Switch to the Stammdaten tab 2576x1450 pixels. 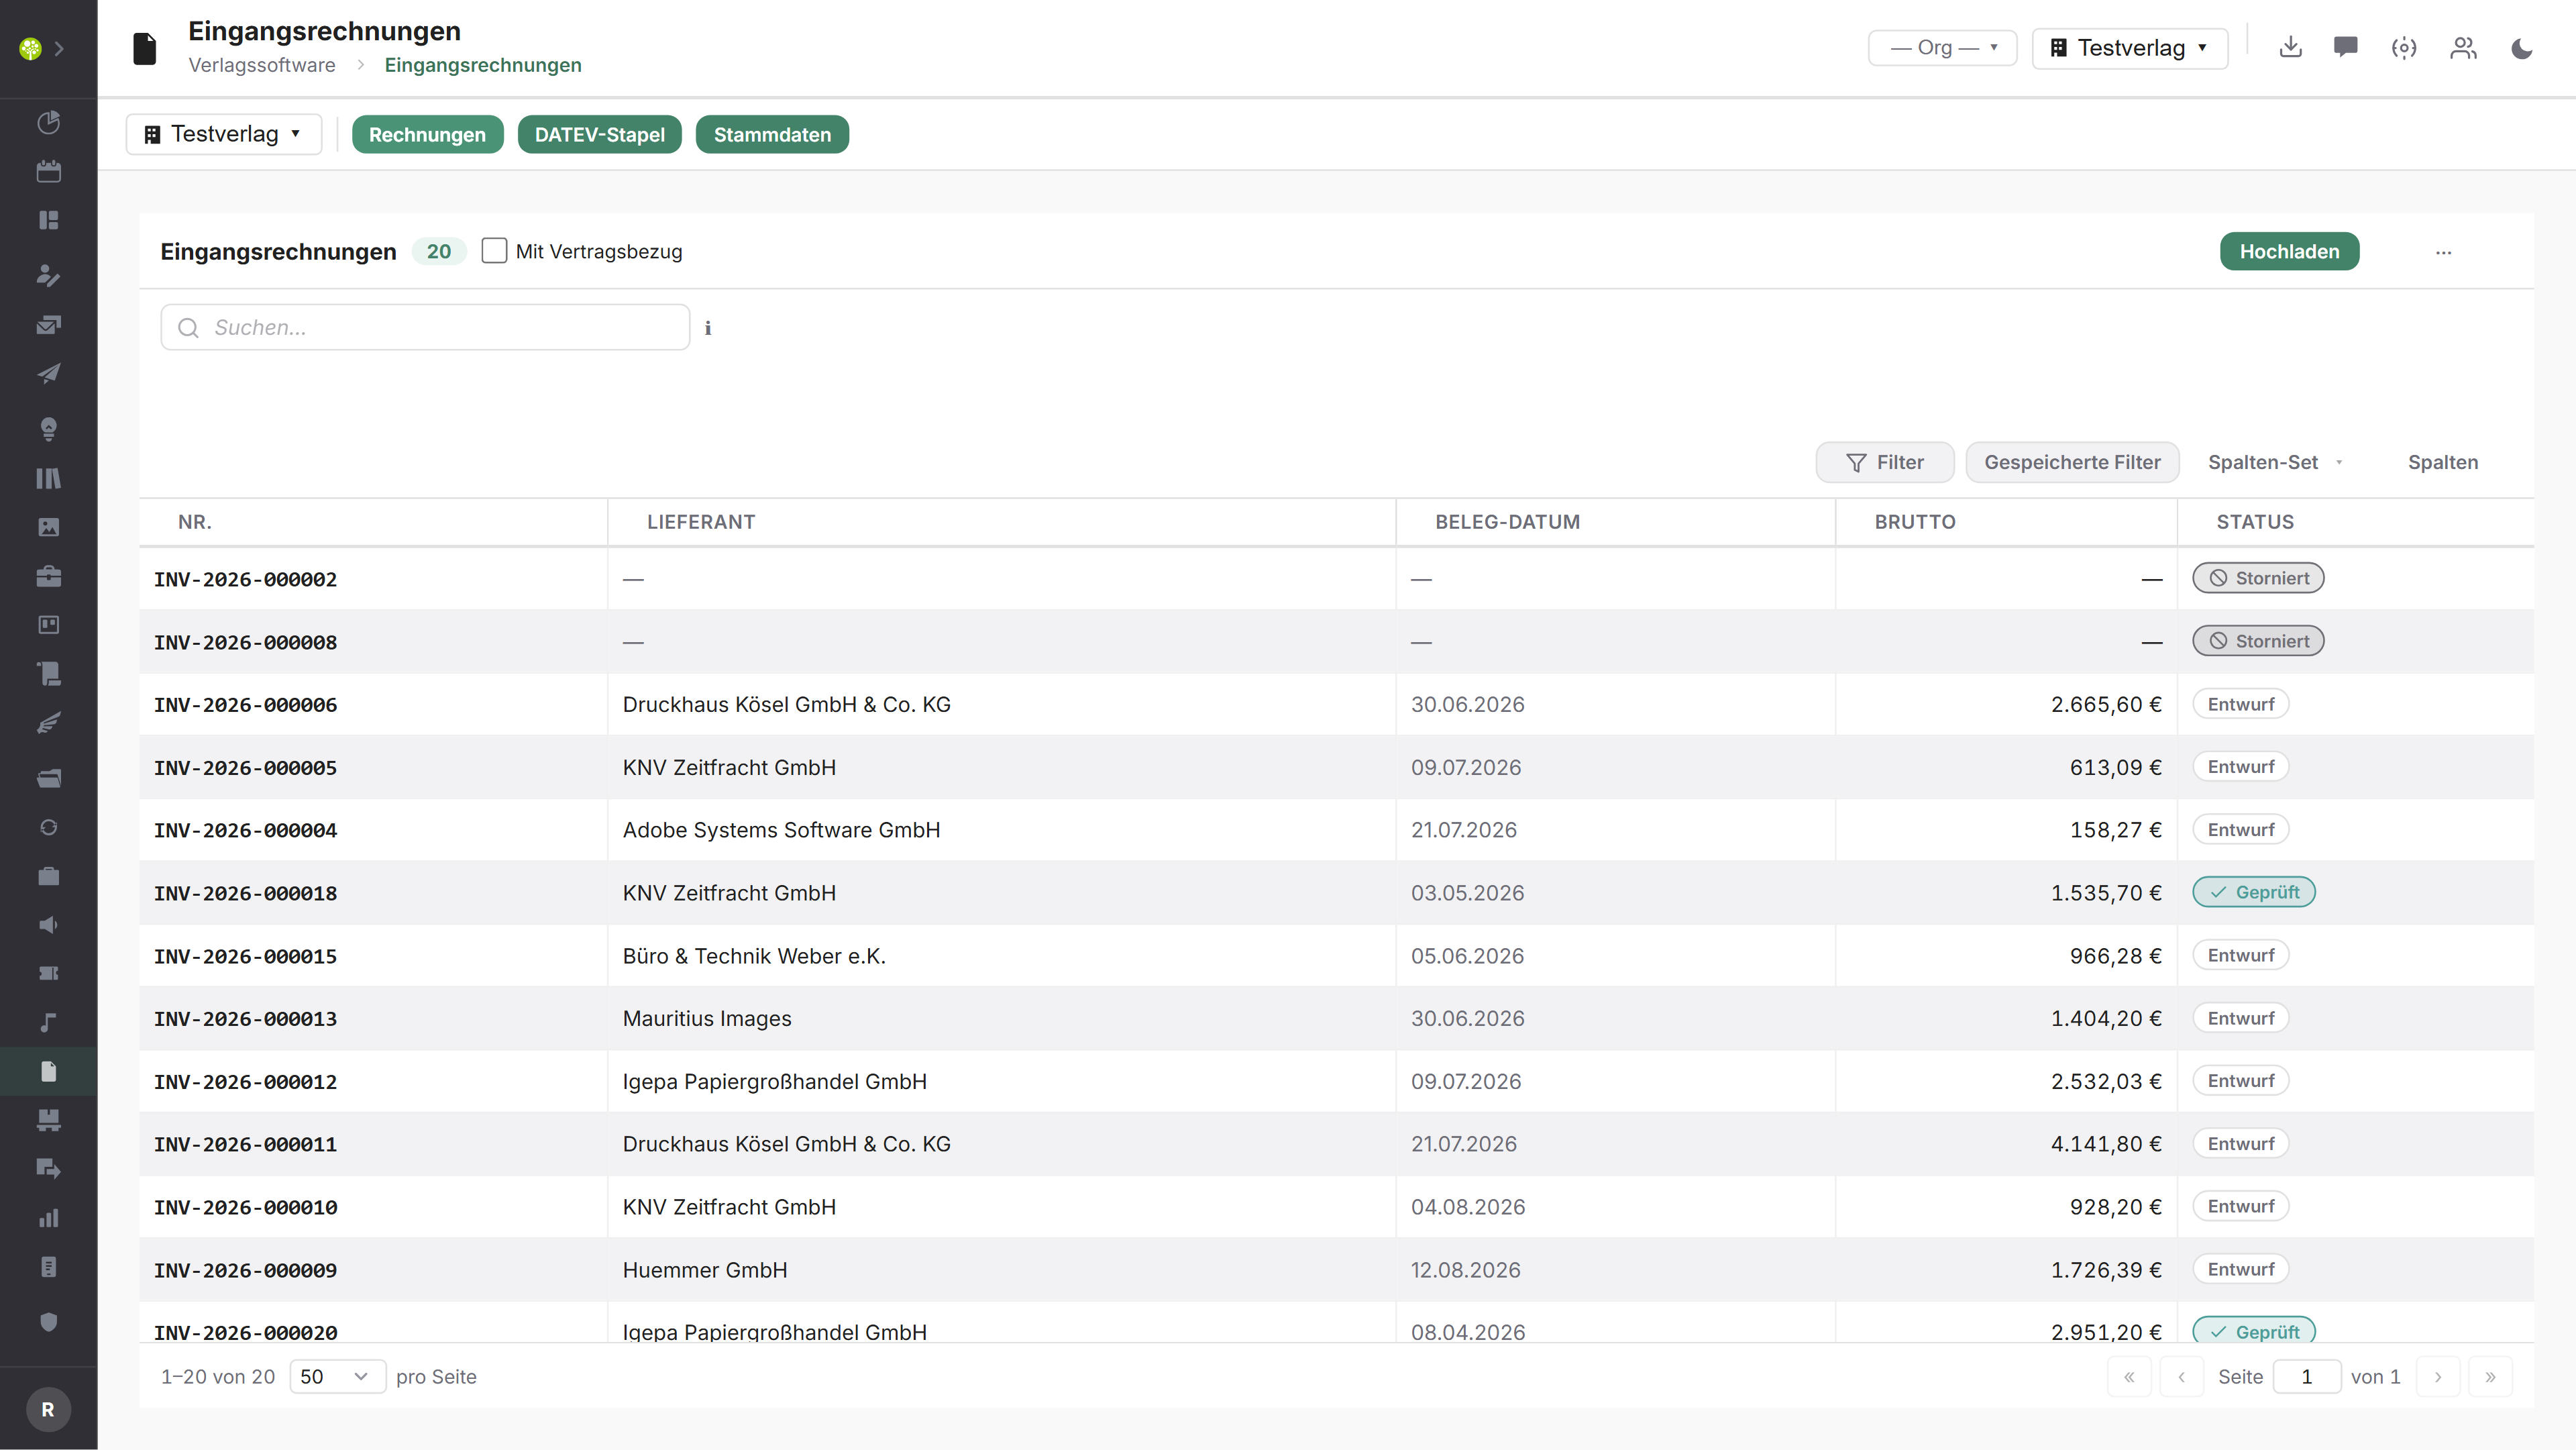pyautogui.click(x=772, y=135)
